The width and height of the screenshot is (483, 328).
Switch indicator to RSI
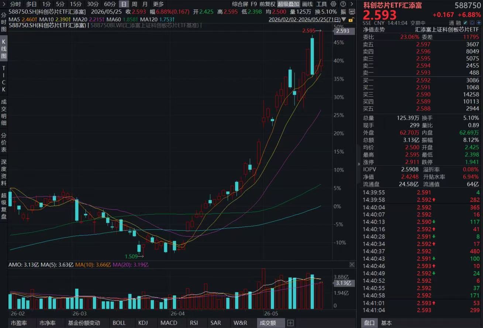point(194,323)
